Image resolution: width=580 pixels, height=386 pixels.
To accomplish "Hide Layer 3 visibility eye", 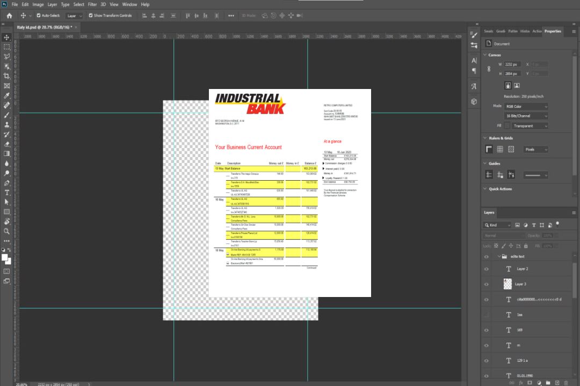I will [487, 285].
